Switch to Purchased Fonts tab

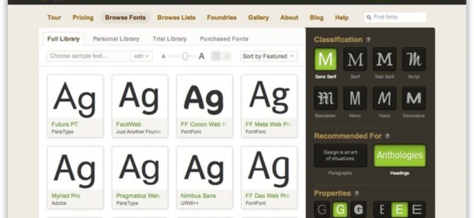224,39
